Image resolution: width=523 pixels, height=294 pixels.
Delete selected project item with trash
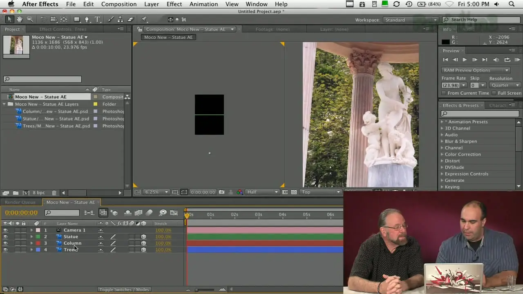pyautogui.click(x=54, y=193)
